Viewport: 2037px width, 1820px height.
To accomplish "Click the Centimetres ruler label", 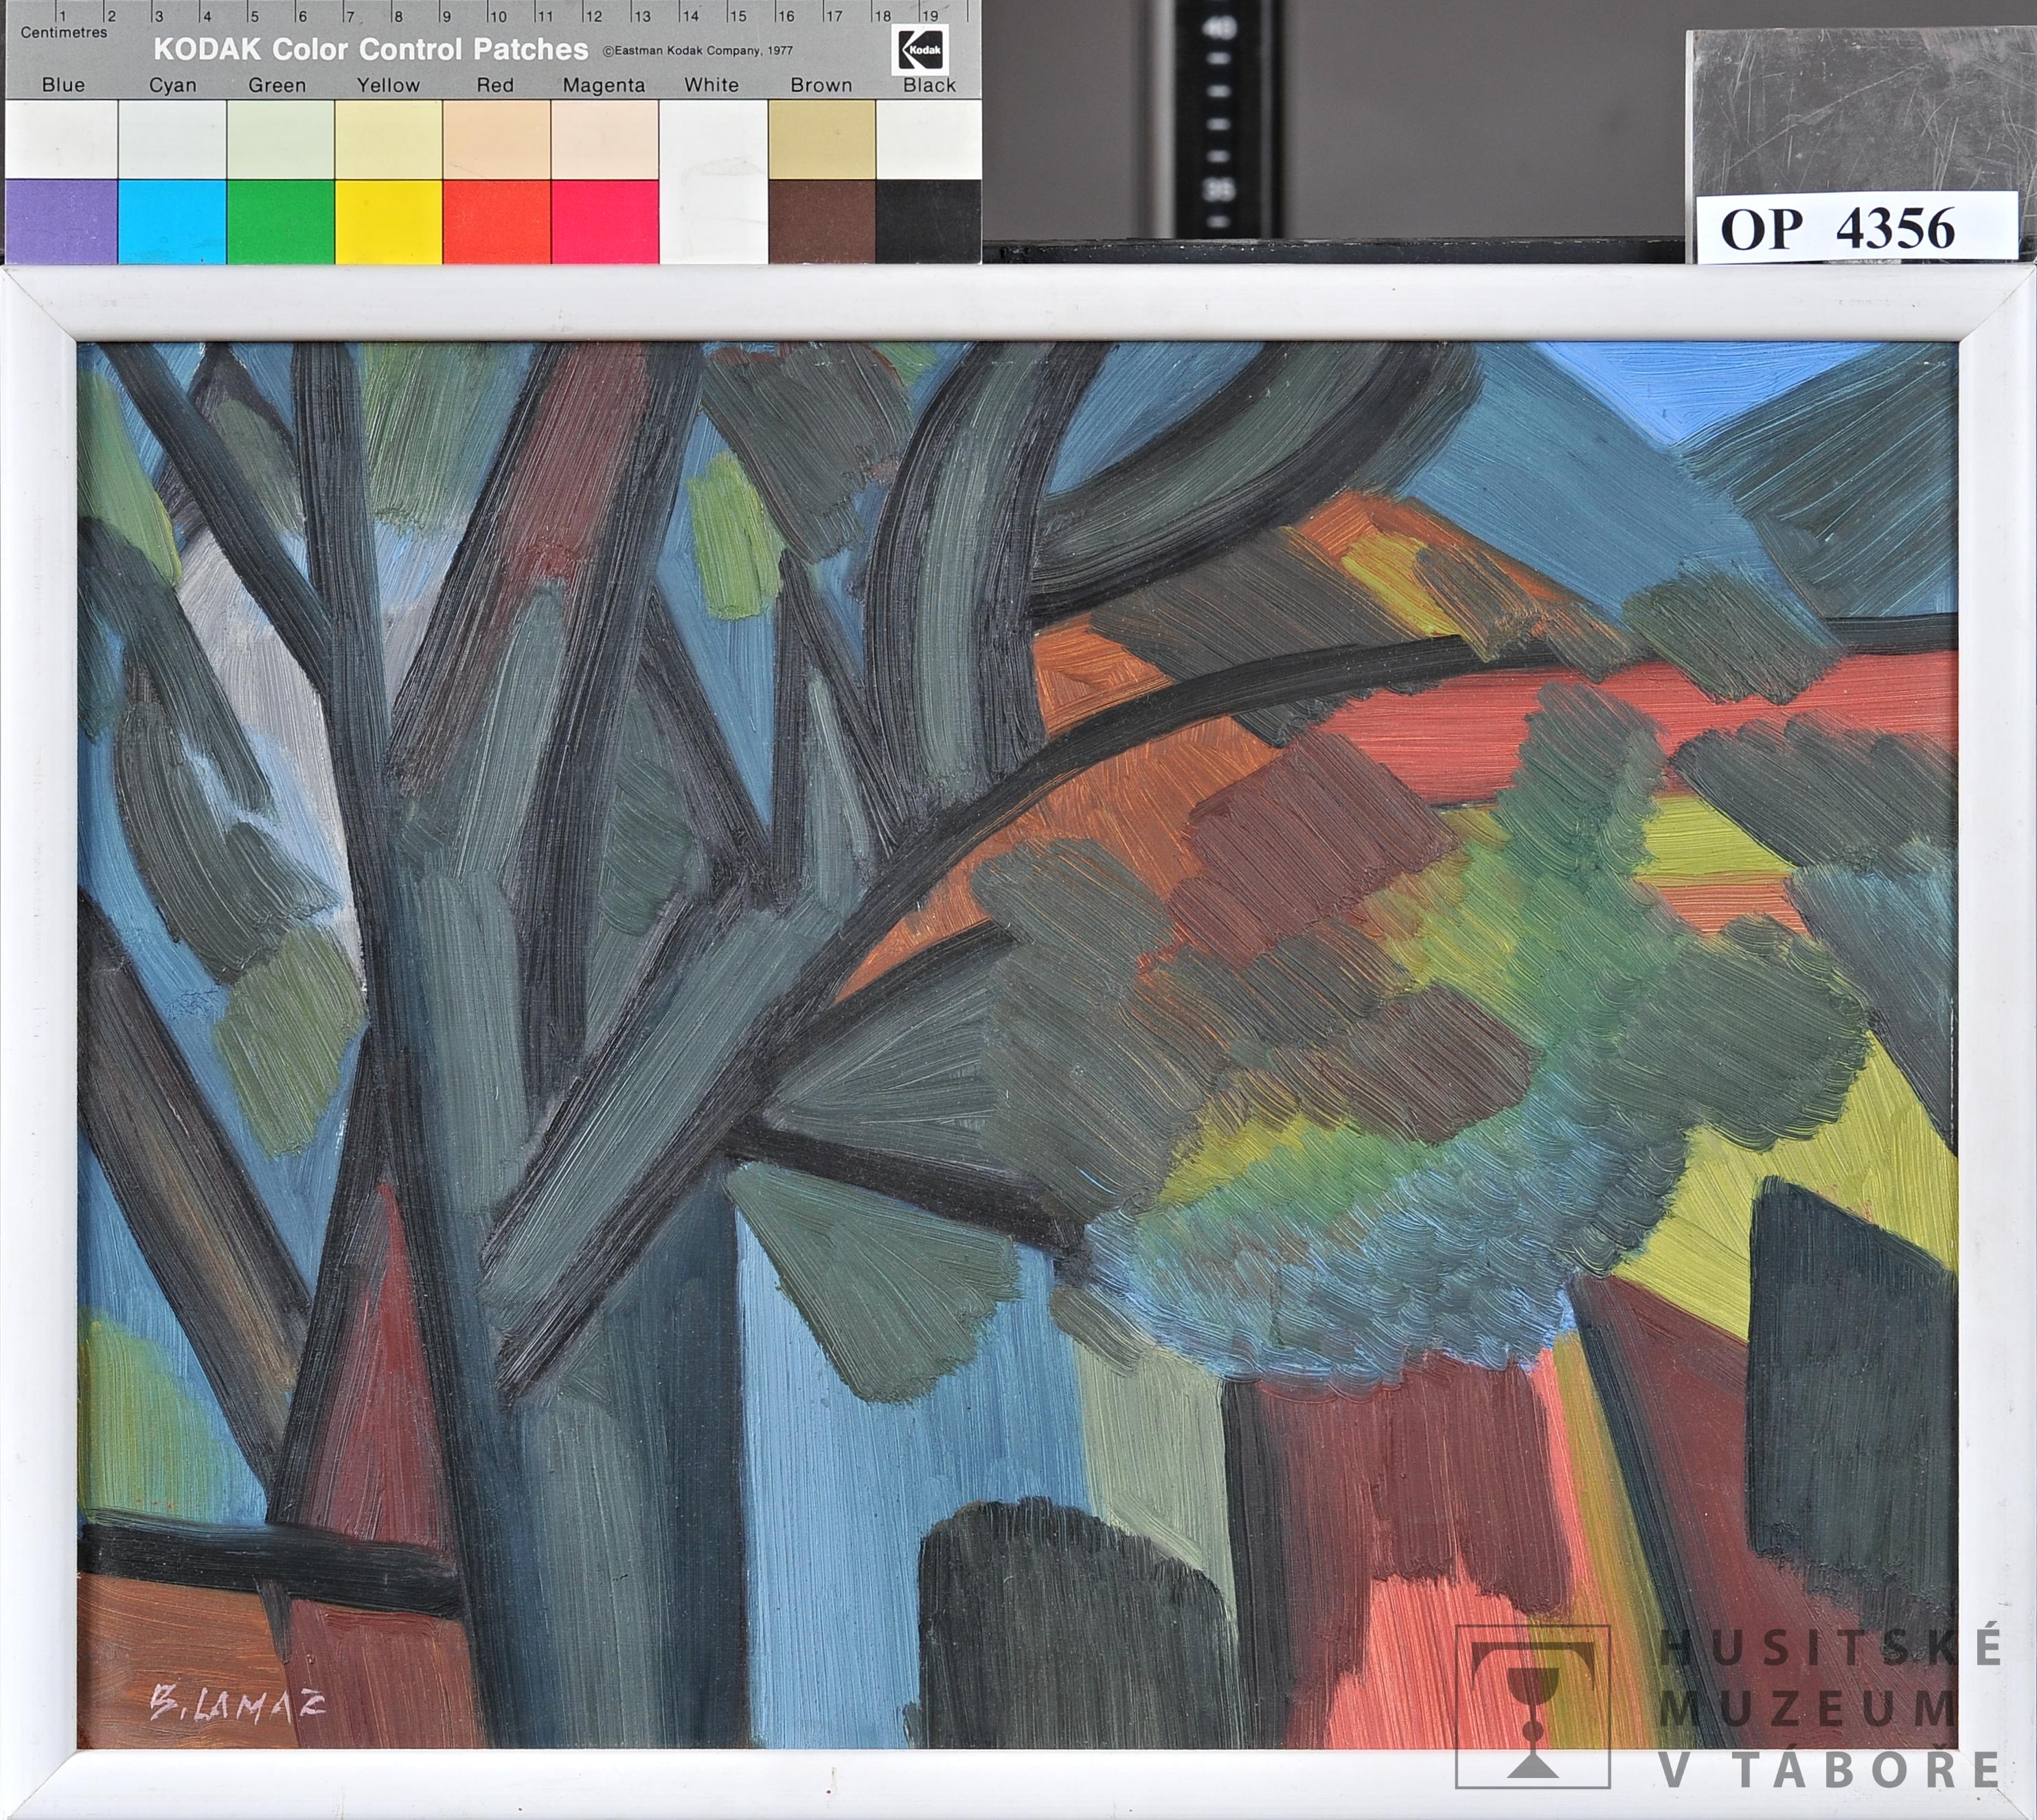I will [64, 32].
